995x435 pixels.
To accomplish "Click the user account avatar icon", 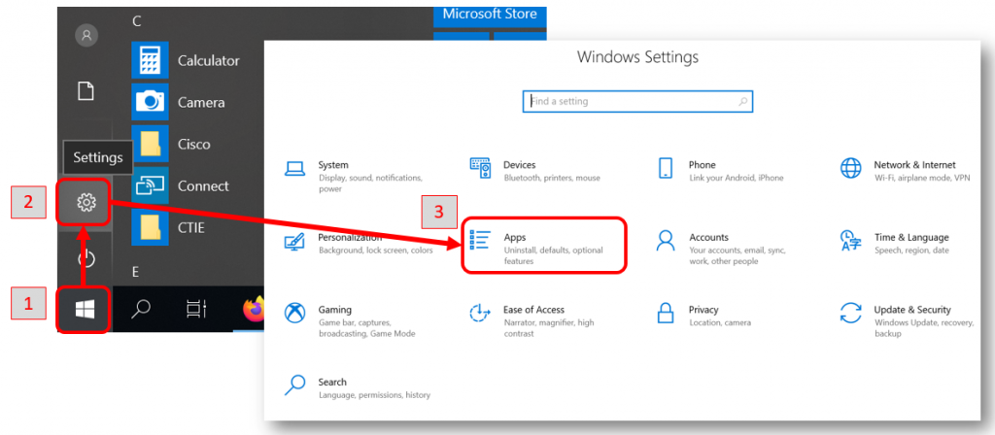I will pos(86,35).
